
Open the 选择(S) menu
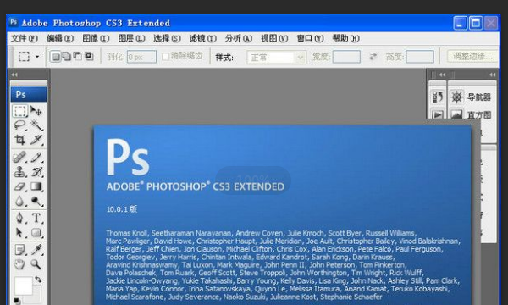pos(167,38)
